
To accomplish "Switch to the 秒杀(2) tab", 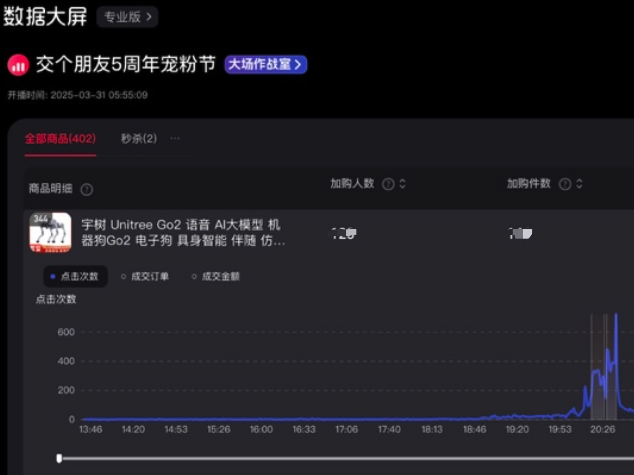I will click(139, 139).
